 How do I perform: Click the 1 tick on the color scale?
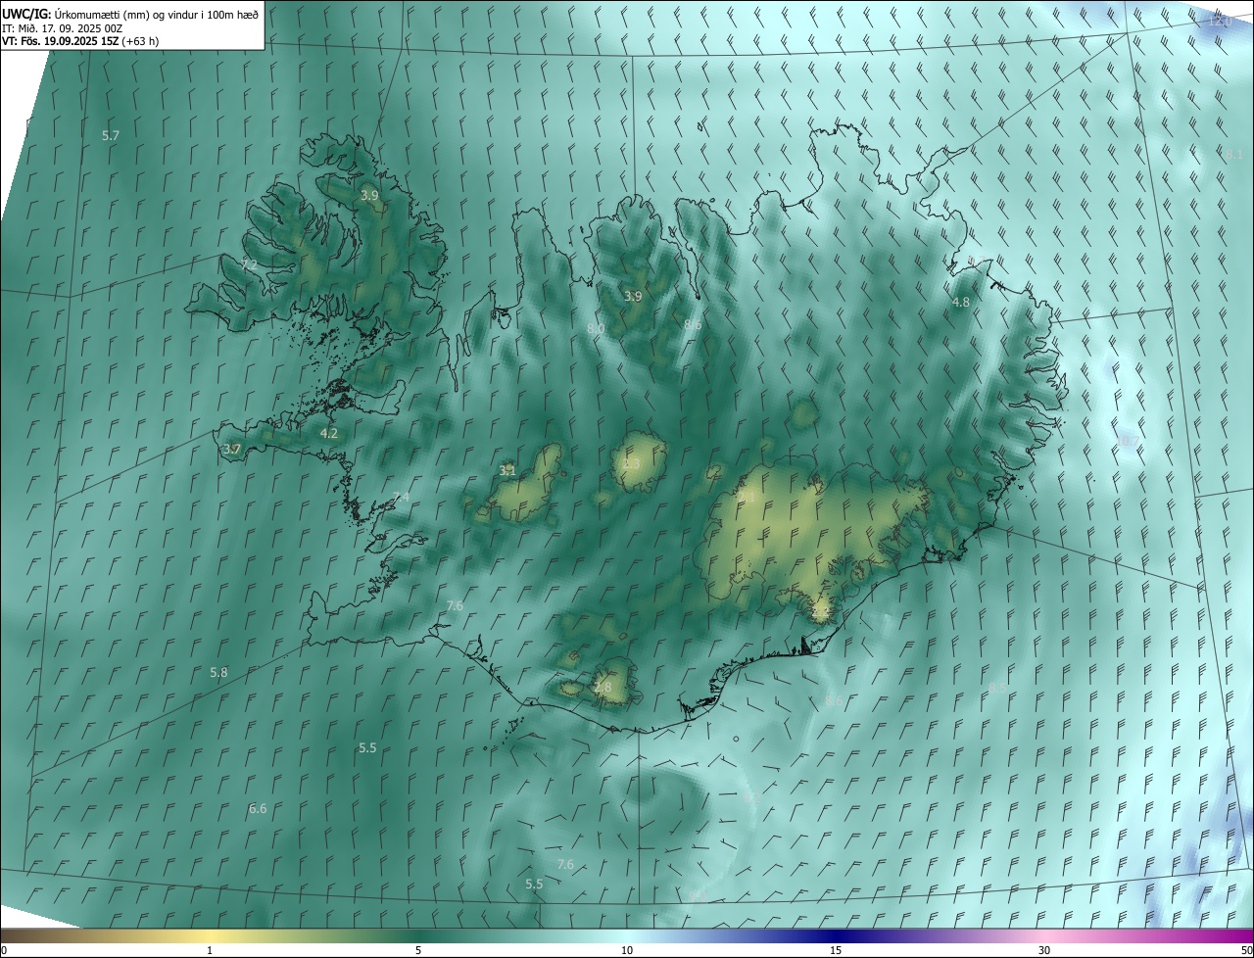click(210, 950)
